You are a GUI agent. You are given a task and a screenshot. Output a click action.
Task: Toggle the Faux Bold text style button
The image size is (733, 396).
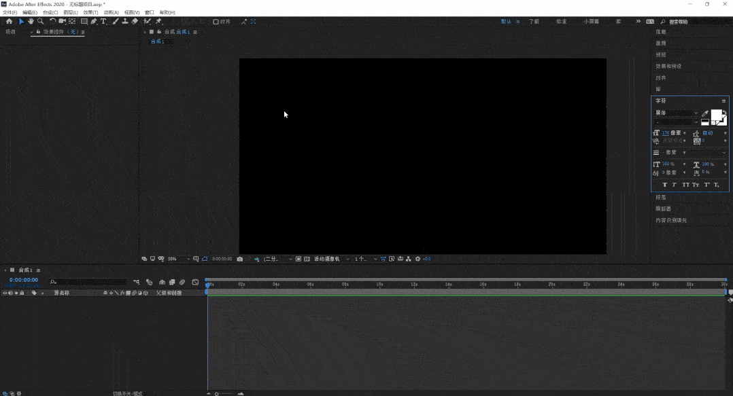(665, 185)
